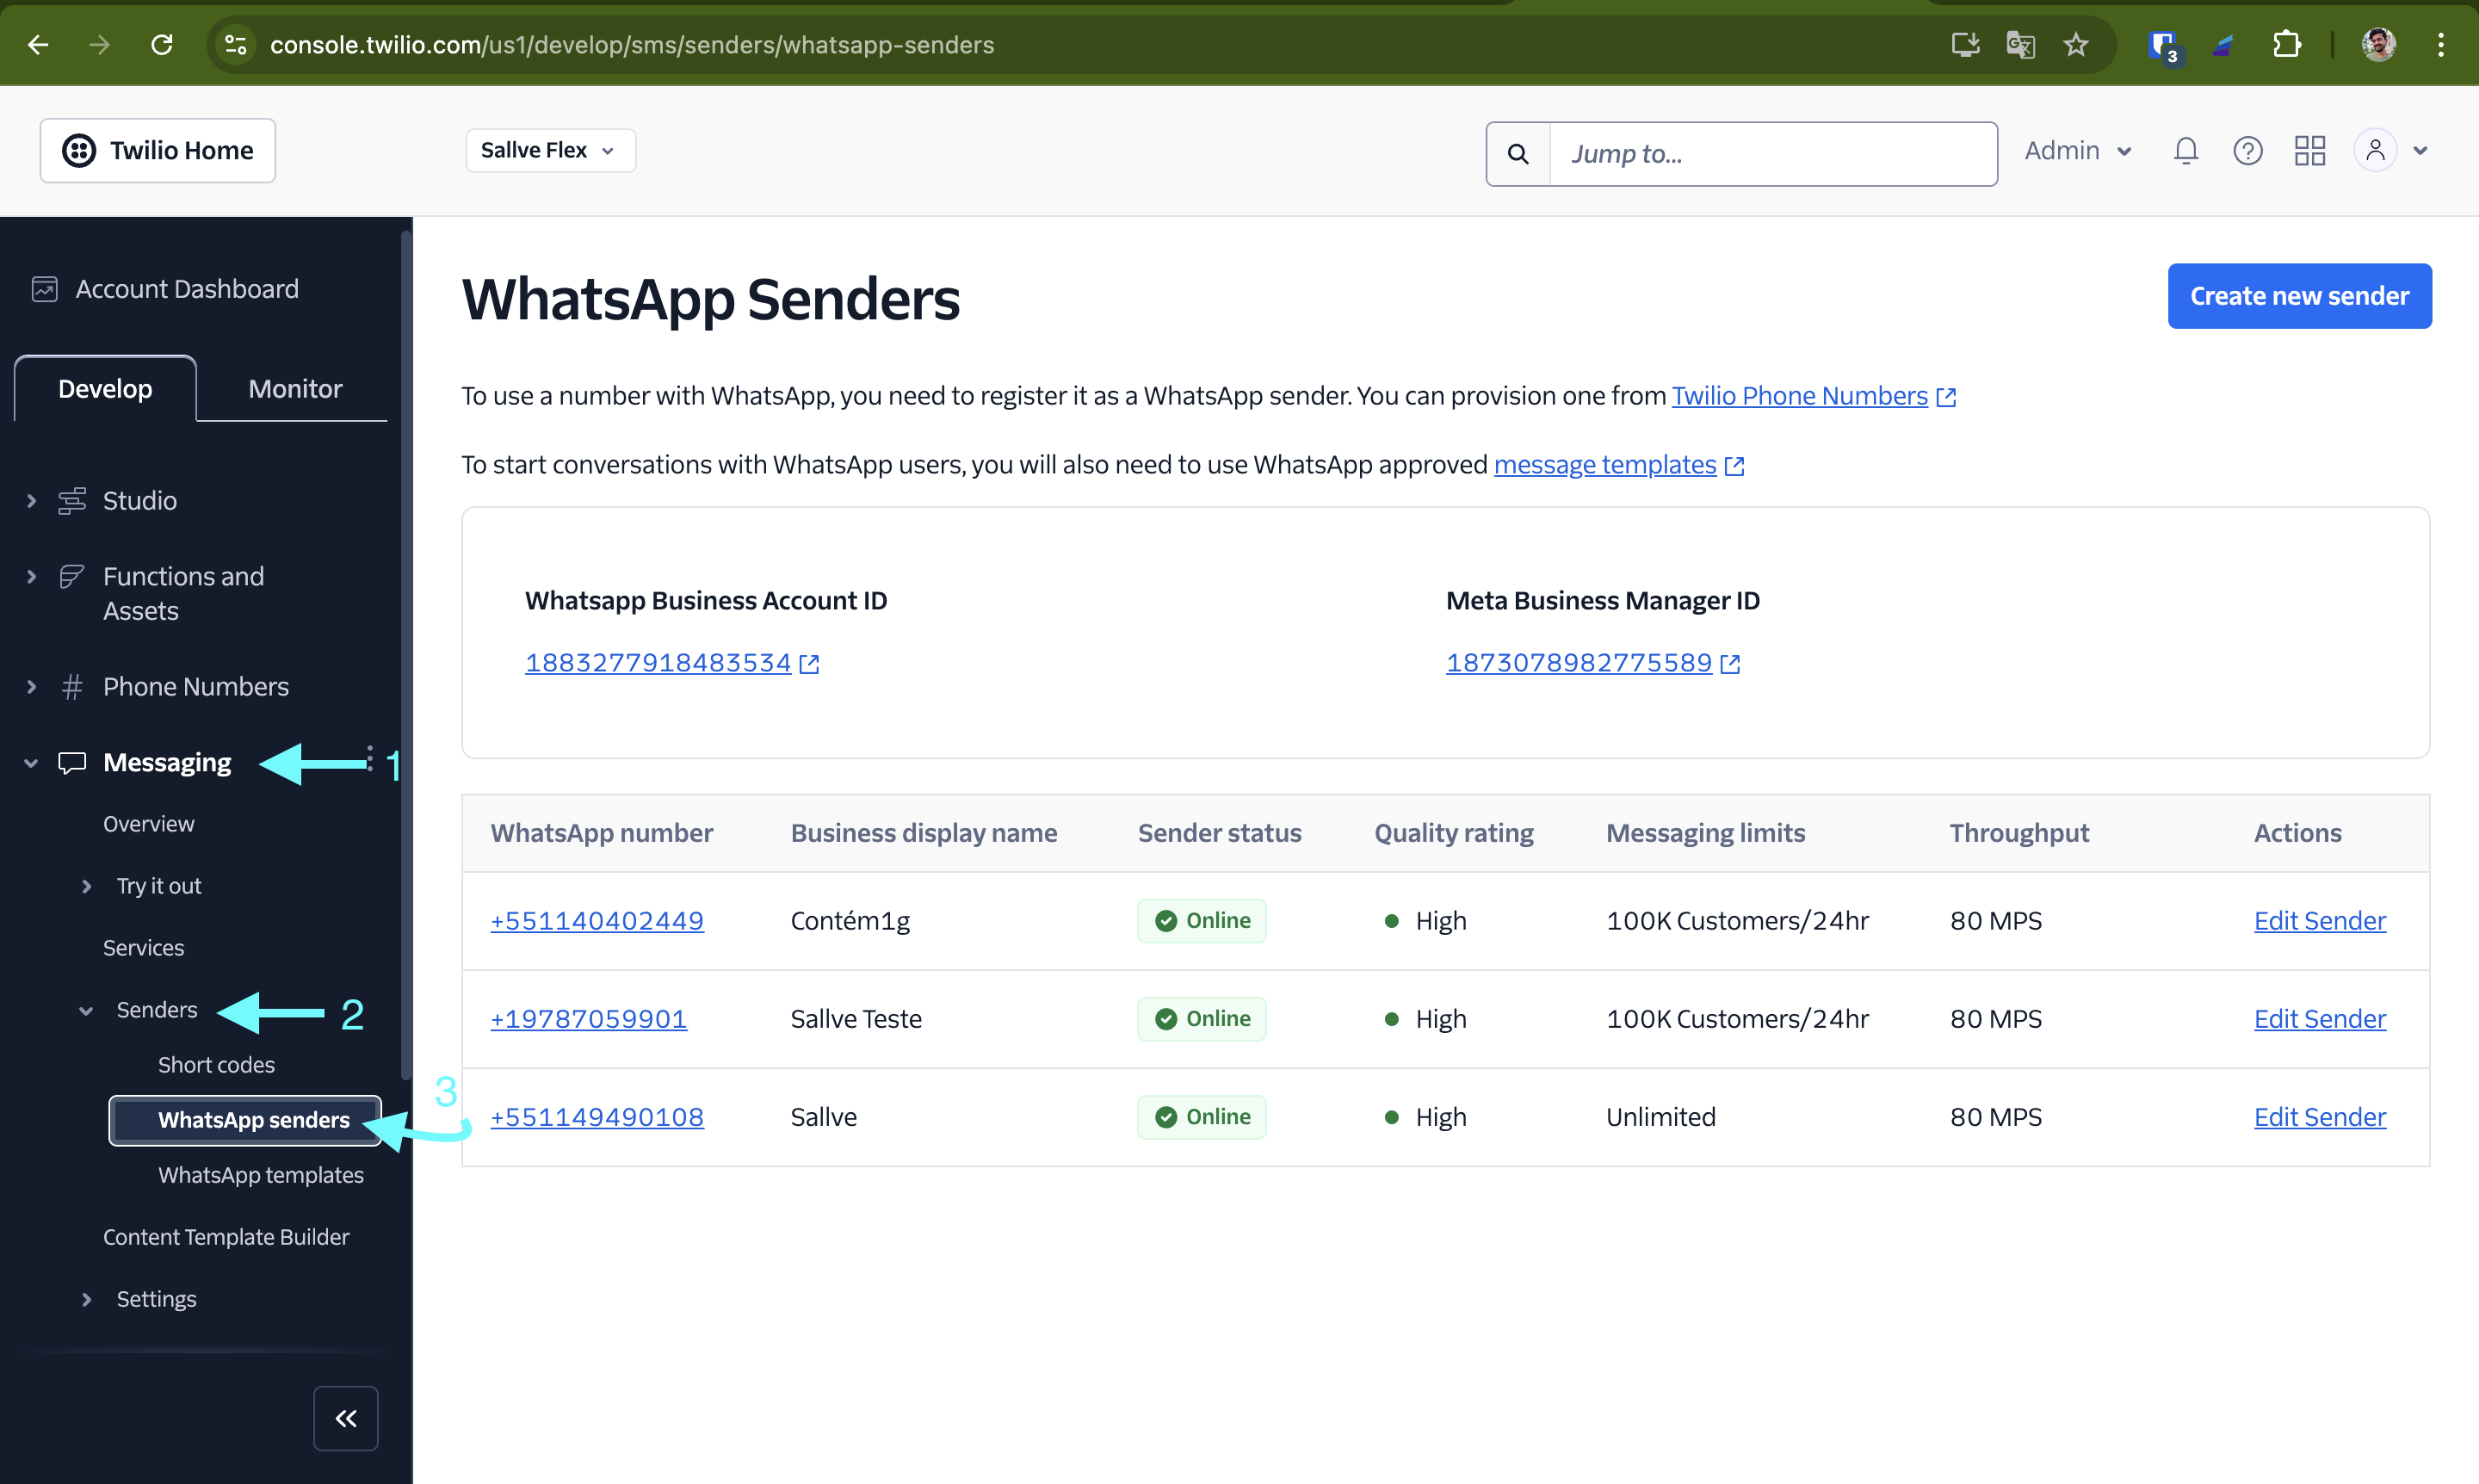
Task: Open external link icon beside Whatsapp Business Account ID
Action: coord(809,664)
